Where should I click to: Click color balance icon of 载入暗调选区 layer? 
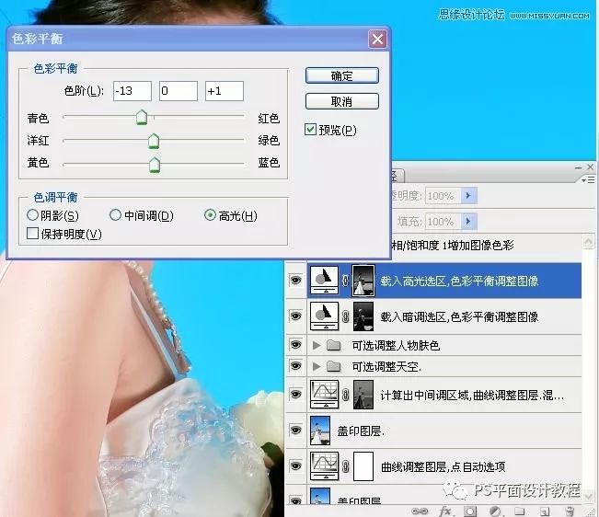pos(324,316)
